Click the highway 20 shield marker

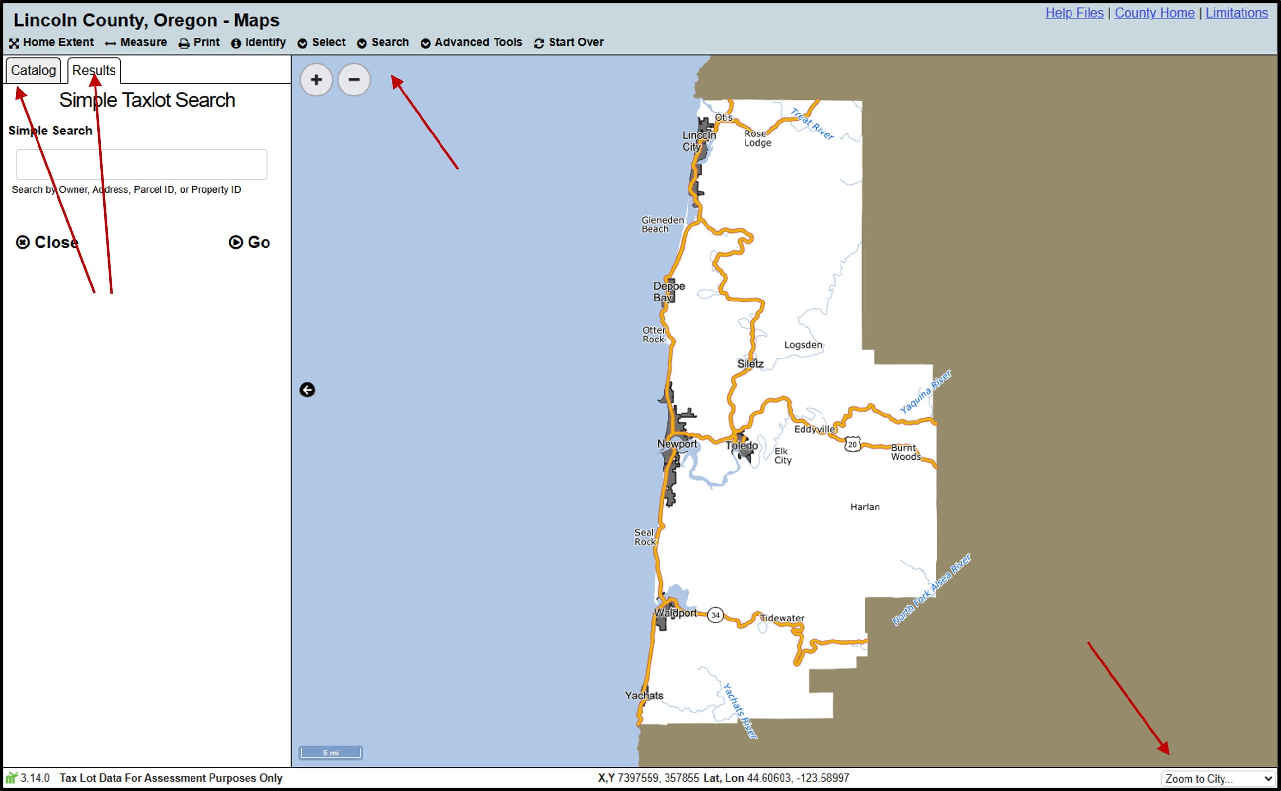click(x=852, y=445)
